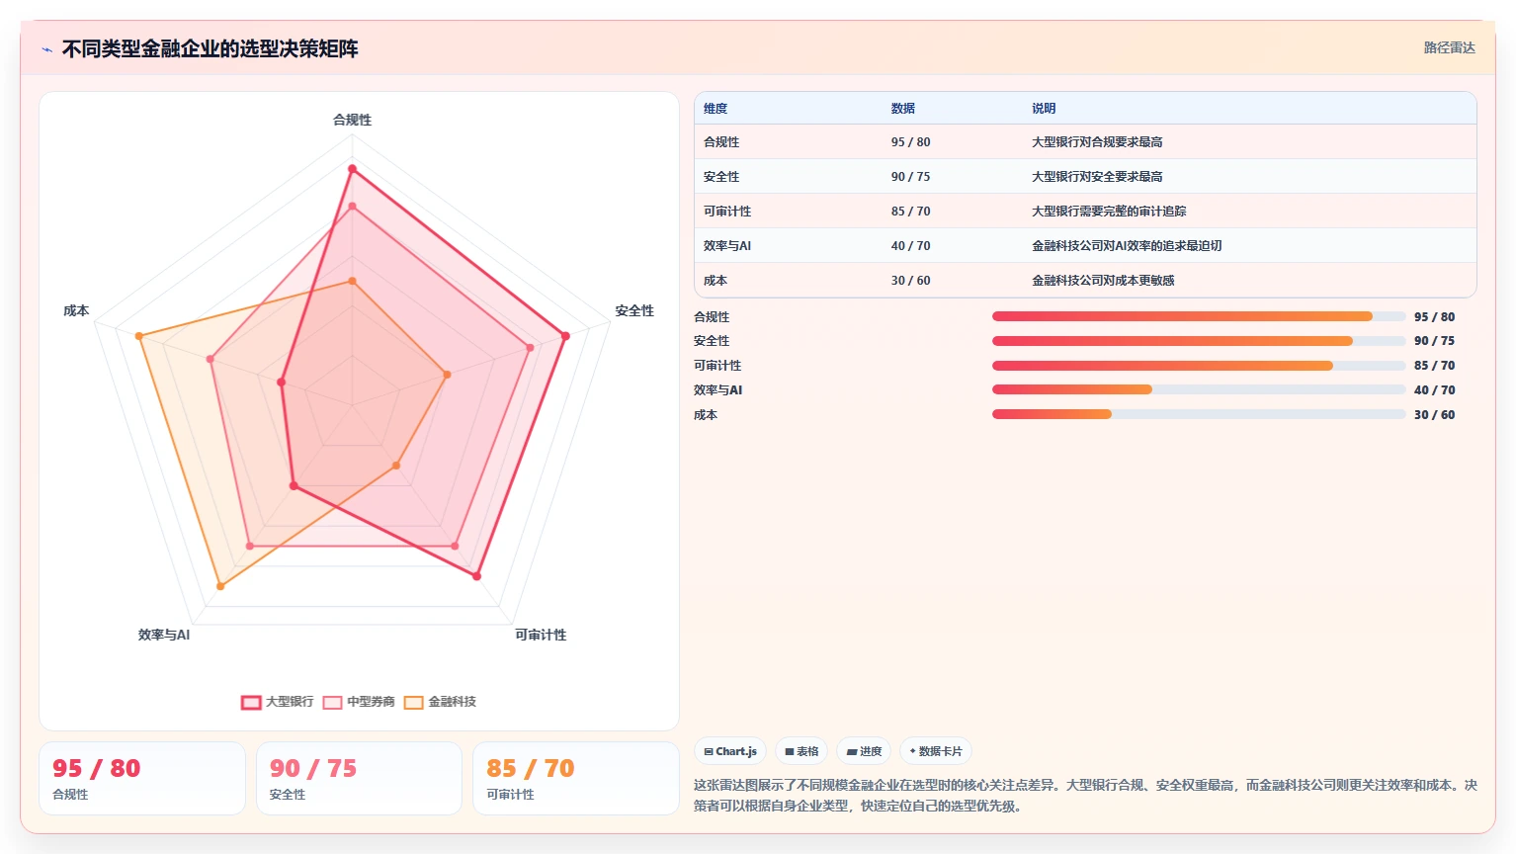Click the 不同类型金融企业的选型决策矩阵 title
Screen dimensions: 1516x854
point(211,48)
